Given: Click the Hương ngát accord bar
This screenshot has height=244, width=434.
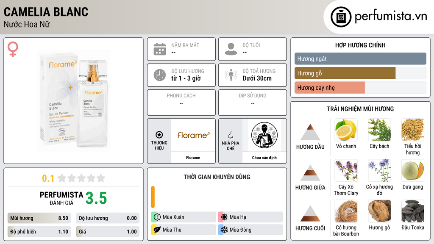Looking at the screenshot, I should [360, 58].
